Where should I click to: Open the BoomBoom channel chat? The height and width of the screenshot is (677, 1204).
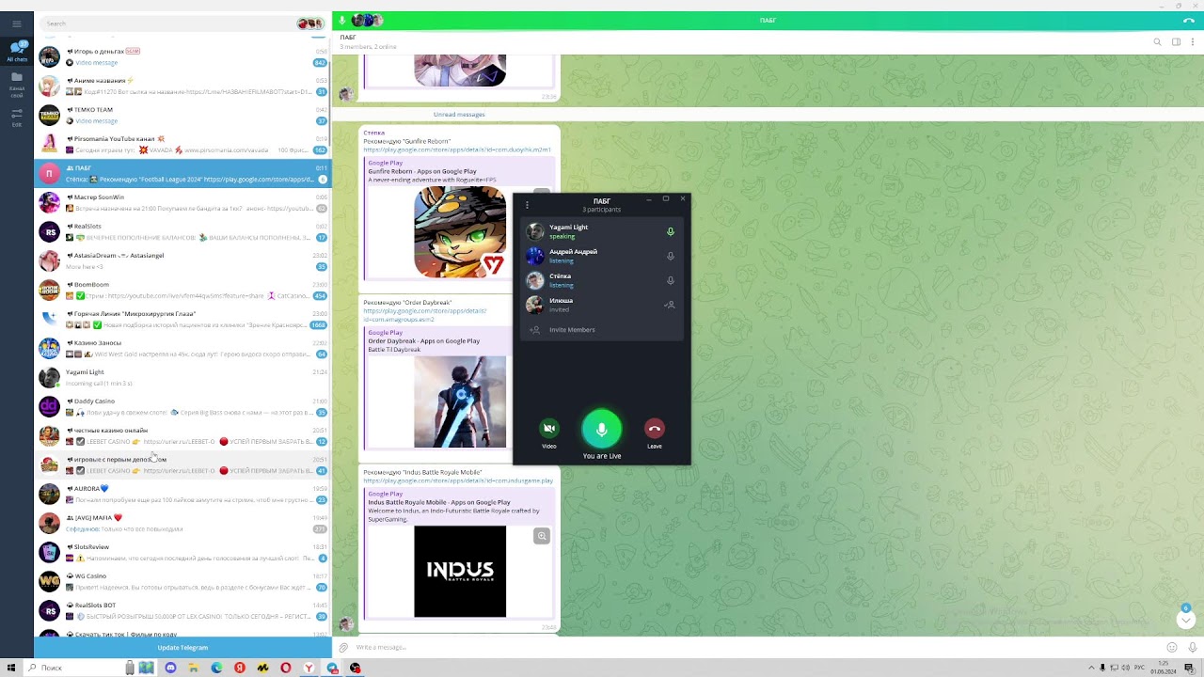click(x=182, y=290)
